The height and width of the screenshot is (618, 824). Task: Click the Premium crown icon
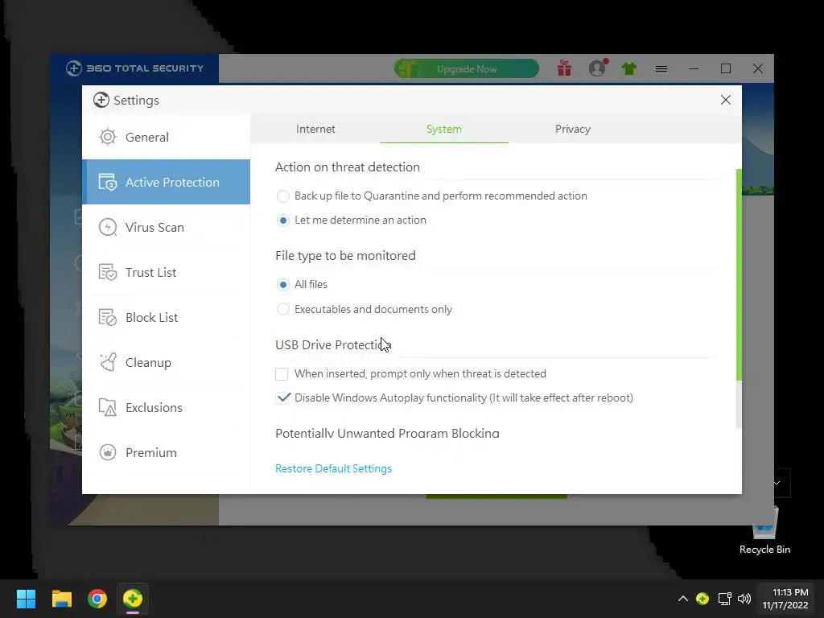click(108, 452)
